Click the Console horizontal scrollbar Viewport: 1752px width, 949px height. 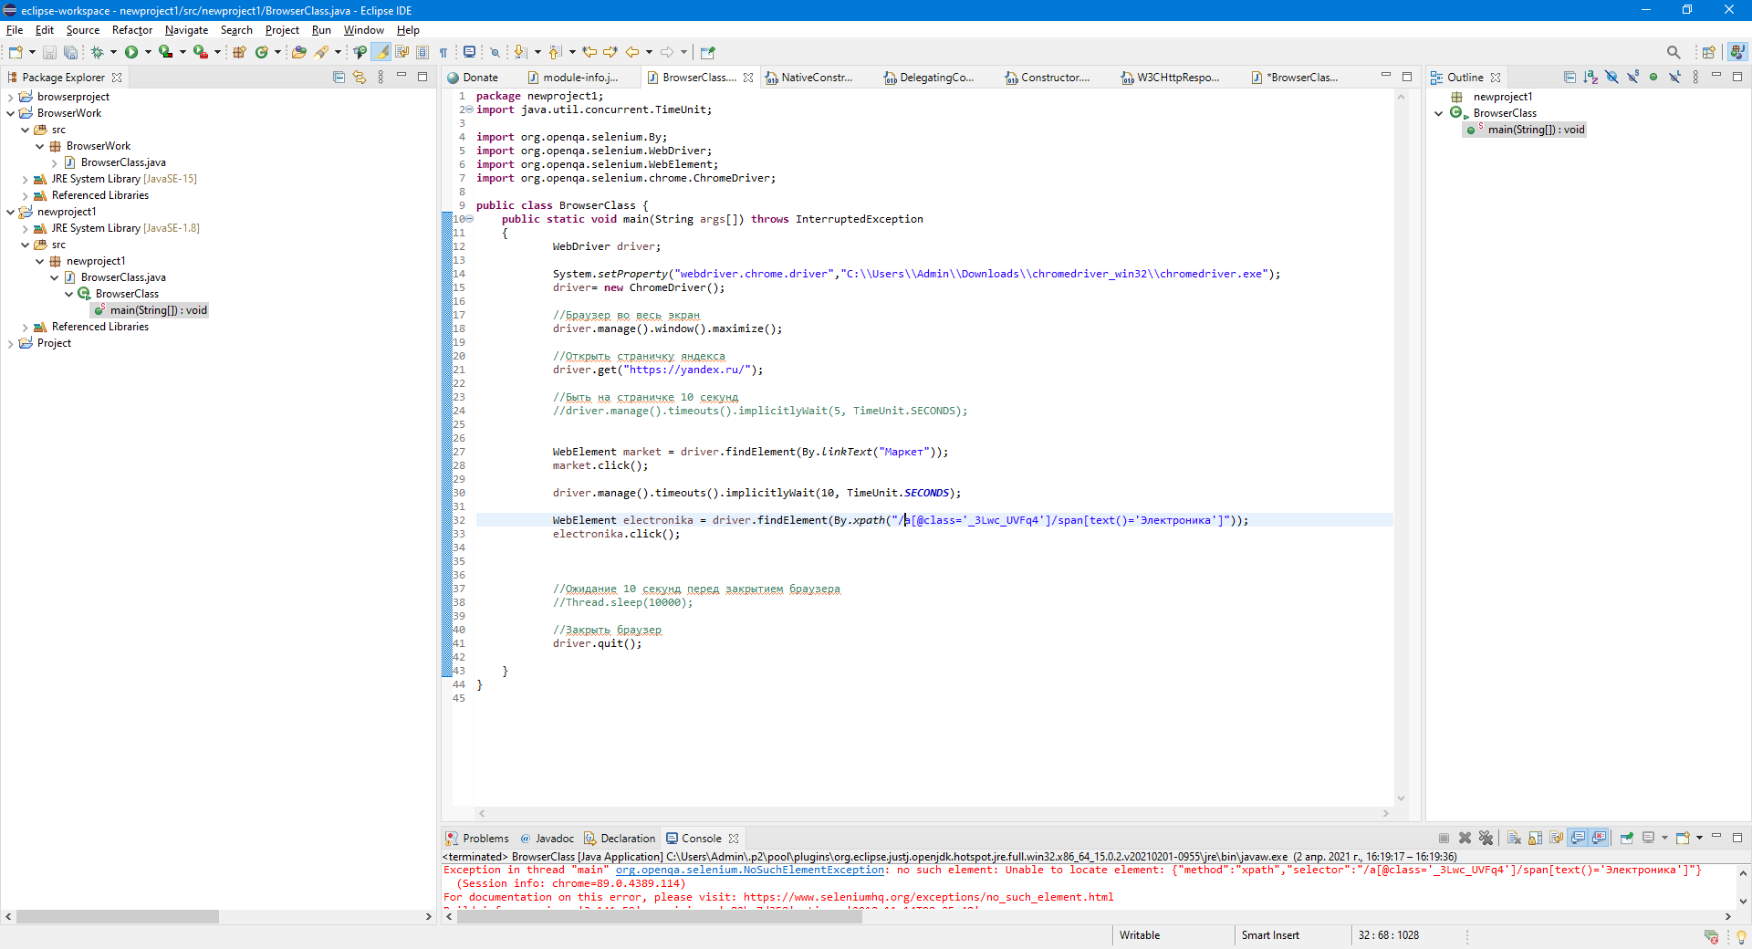point(660,916)
